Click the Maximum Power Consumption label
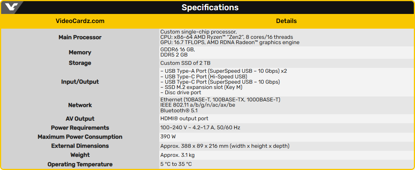Viewport: 415px width, 170px height. 80,137
